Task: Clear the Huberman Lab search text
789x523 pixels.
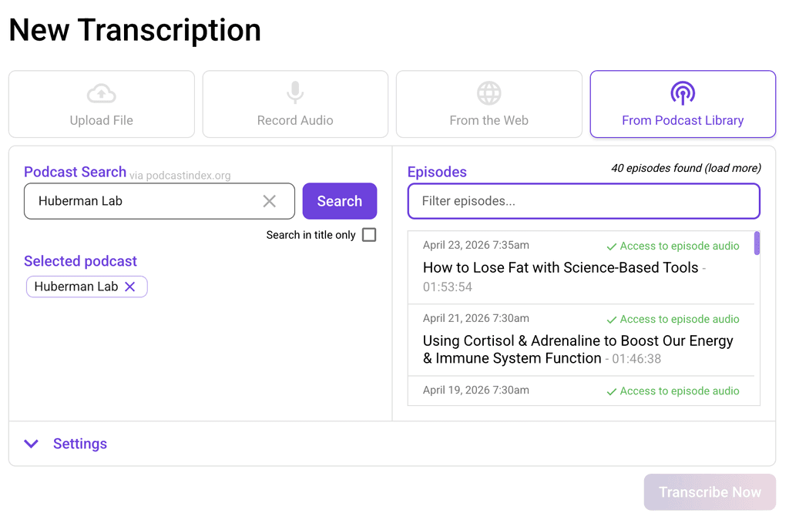Action: point(269,201)
